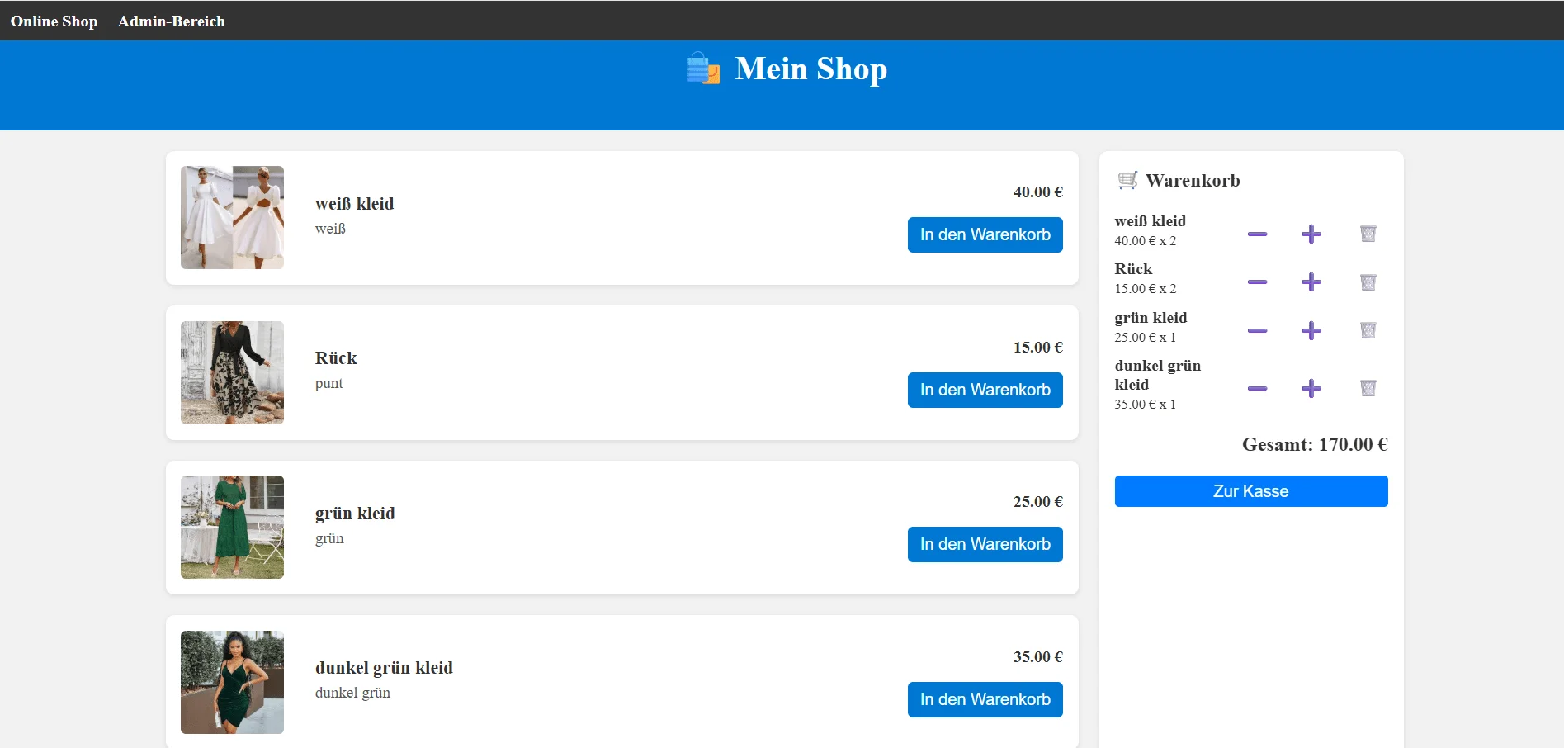
Task: Add dunkel grün kleid to the Warenkorb
Action: (985, 700)
